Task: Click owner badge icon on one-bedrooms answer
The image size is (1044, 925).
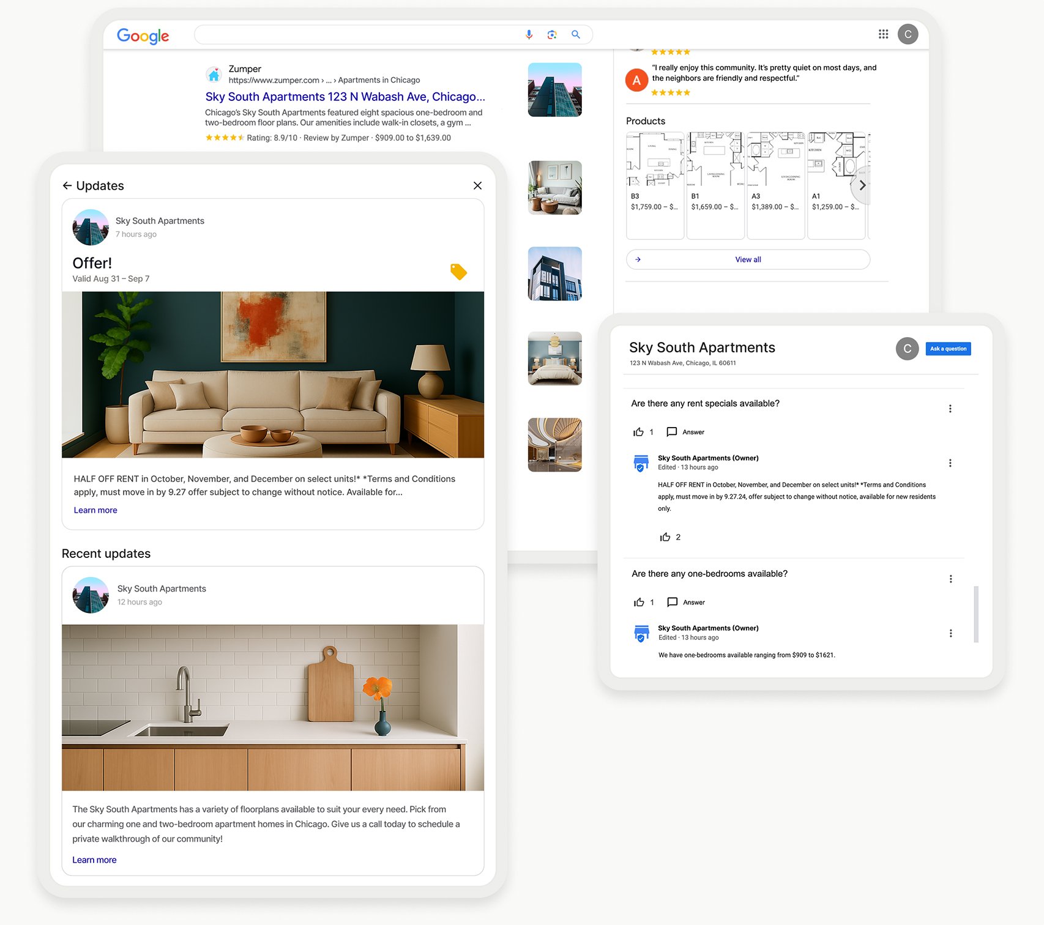Action: [641, 633]
